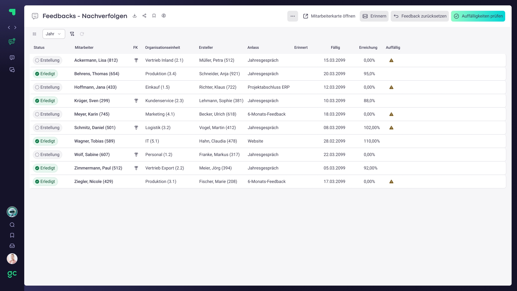Open Mitarbeiterkarte öffnen link

point(329,16)
